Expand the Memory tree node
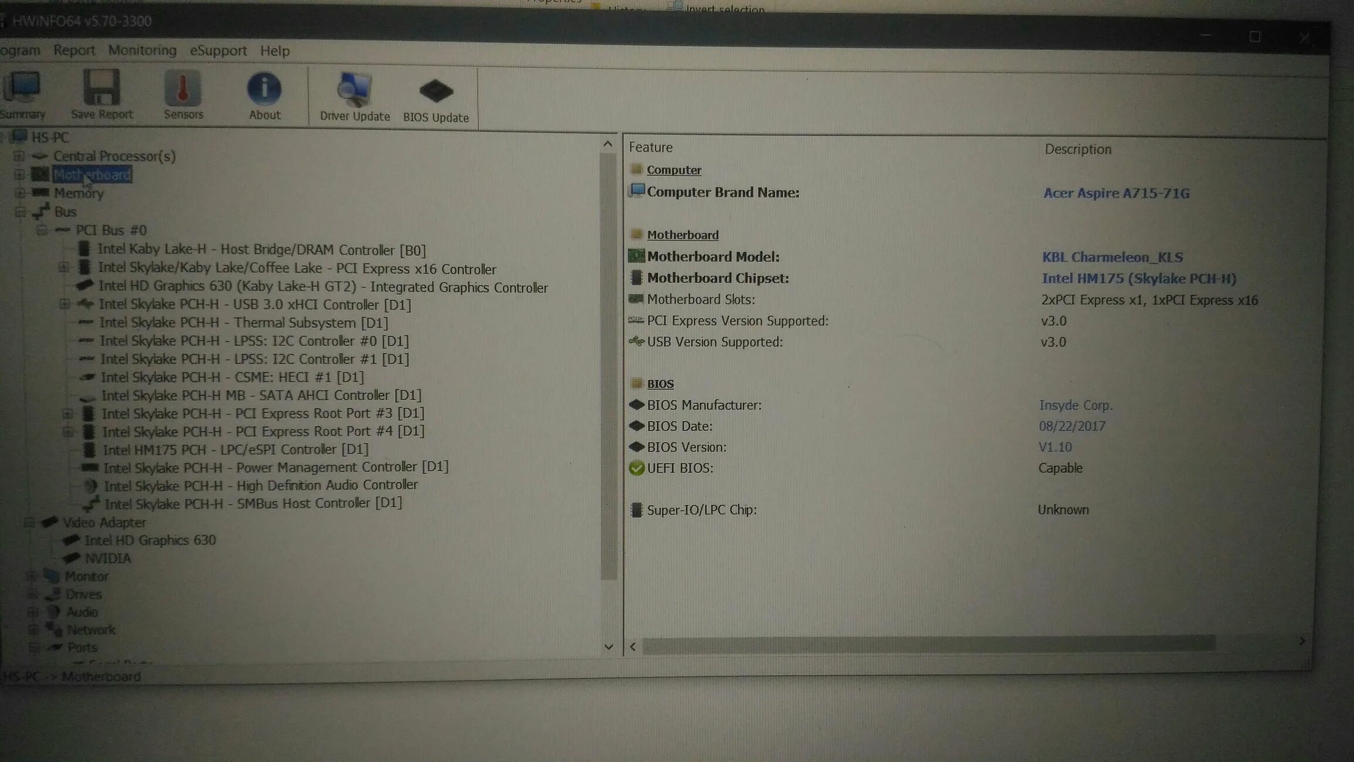Screen dimensions: 1354x762 [x=19, y=192]
